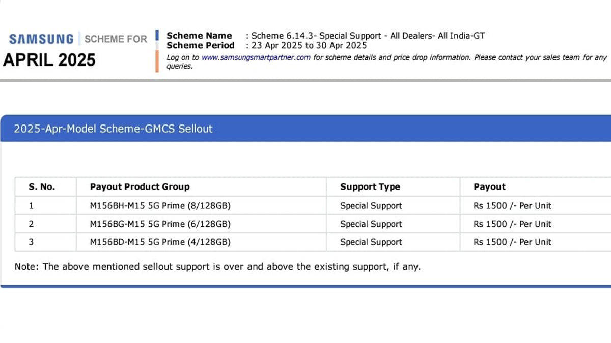Click the 2025-Apr-Model Scheme-GMCS Sellout banner
Viewport: 611px width, 343px height.
coord(305,129)
